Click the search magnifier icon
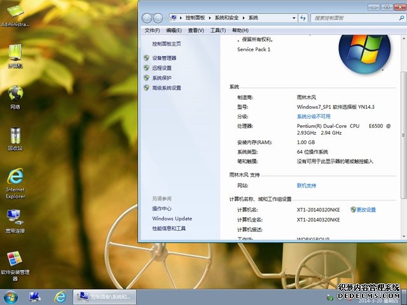407x305 pixels. pyautogui.click(x=401, y=18)
